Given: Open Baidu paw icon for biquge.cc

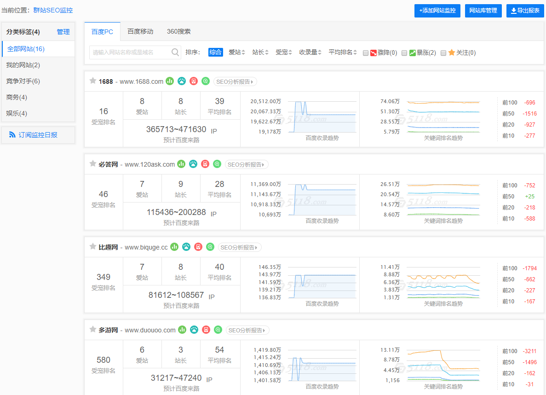Looking at the screenshot, I should pos(186,246).
